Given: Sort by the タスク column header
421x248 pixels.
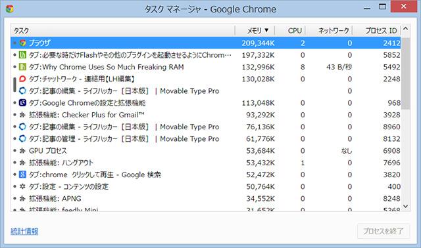Looking at the screenshot, I should (123, 31).
